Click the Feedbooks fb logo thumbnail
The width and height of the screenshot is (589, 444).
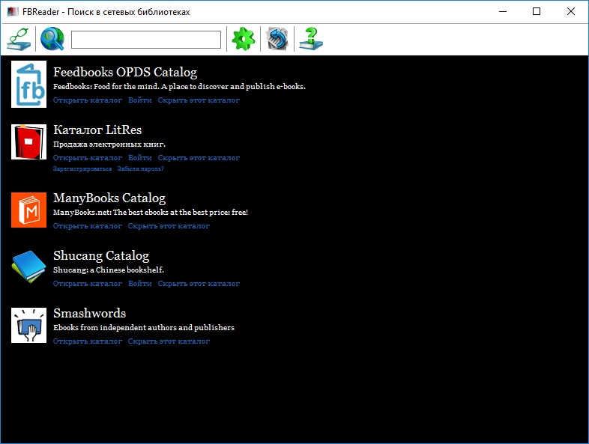click(x=29, y=84)
